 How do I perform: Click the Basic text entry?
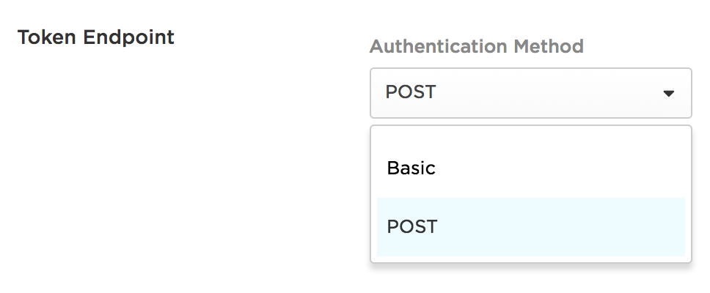click(411, 168)
